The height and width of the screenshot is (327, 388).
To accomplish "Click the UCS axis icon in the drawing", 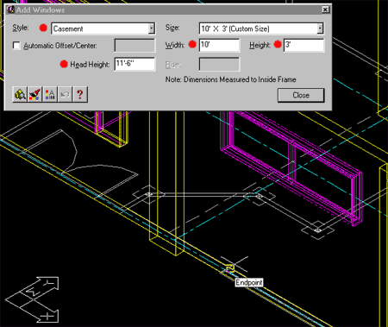I will click(x=33, y=299).
